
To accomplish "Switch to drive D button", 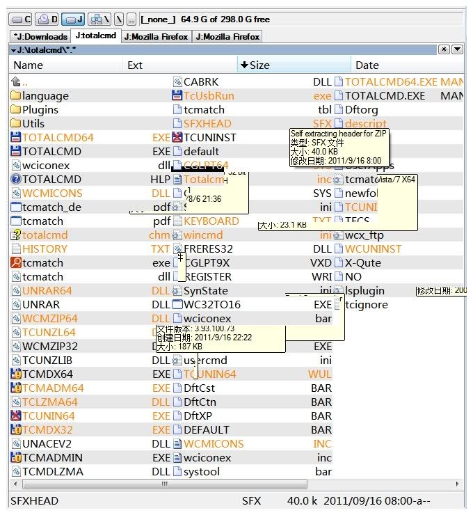I will (47, 19).
